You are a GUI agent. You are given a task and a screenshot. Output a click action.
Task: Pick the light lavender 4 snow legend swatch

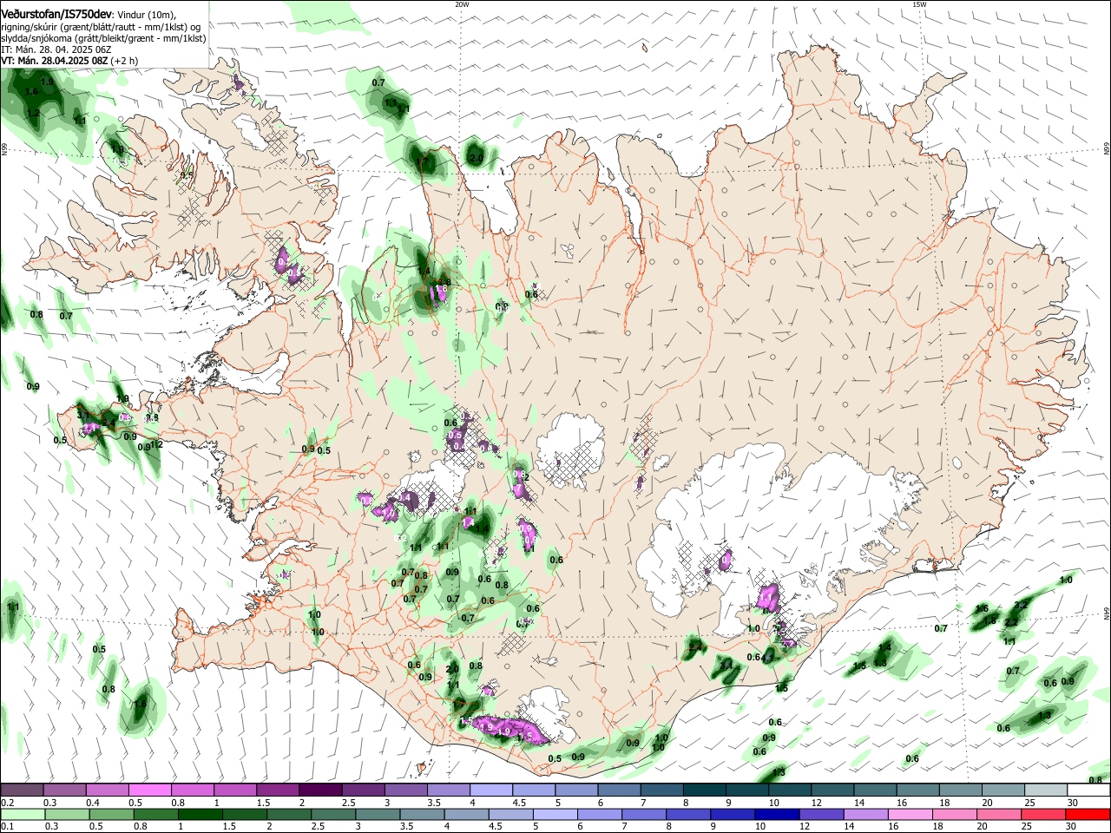click(x=490, y=790)
